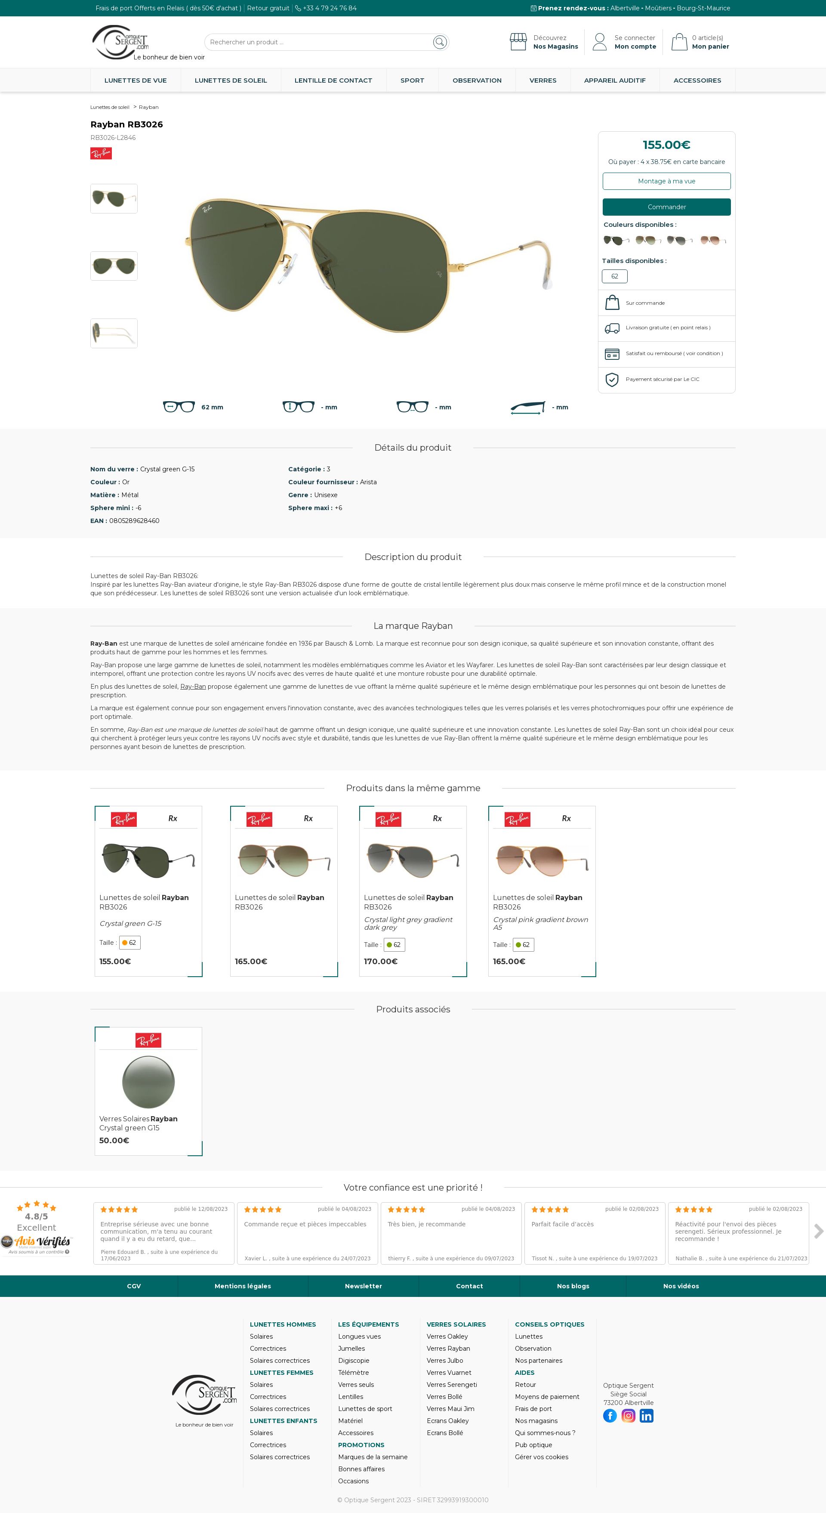
Task: Click the underlined Ray-Ban link in brand text
Action: (193, 687)
